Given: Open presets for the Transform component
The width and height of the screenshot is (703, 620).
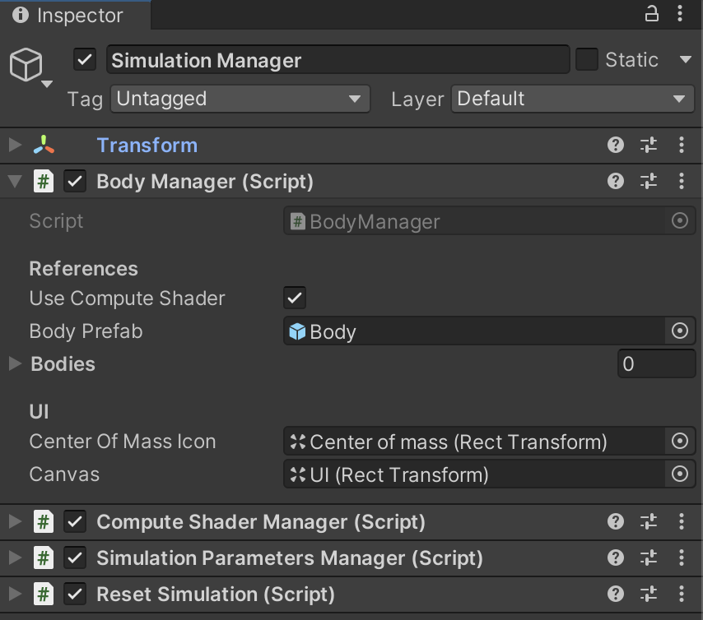Looking at the screenshot, I should (x=649, y=145).
